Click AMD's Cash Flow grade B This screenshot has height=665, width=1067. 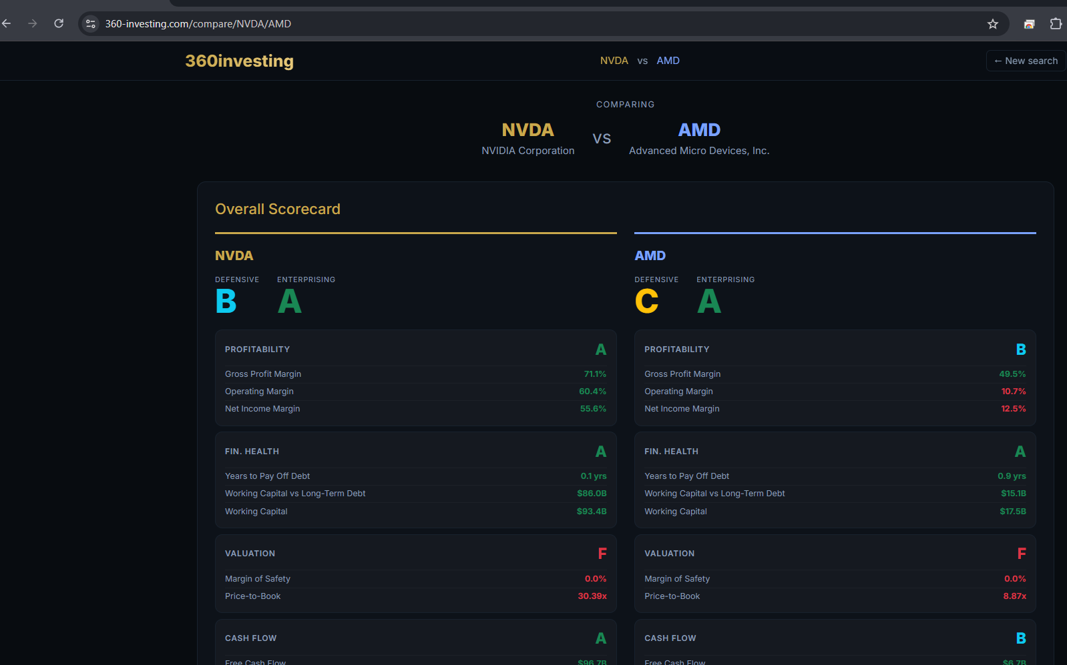pos(1021,638)
